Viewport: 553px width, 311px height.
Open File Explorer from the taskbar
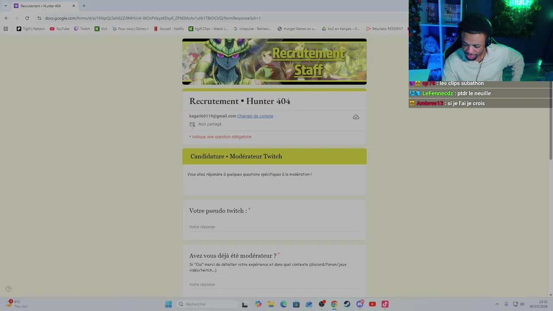270,304
